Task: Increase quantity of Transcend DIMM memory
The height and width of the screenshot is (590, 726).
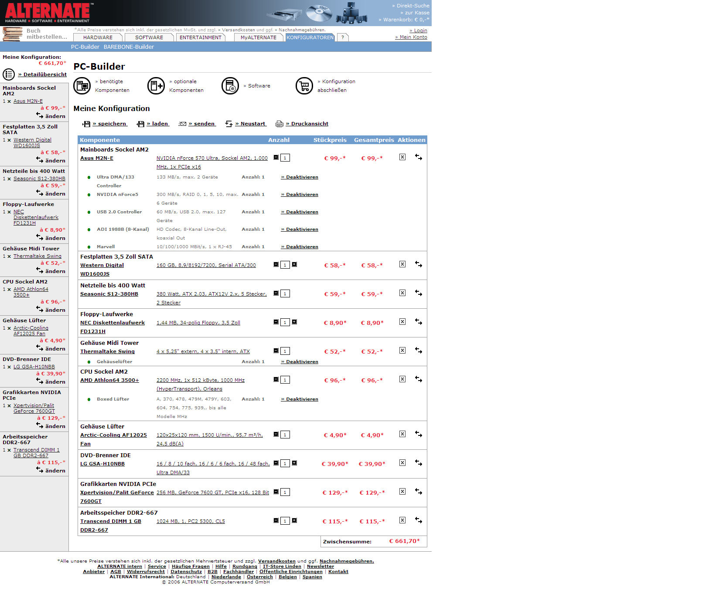Action: point(294,520)
